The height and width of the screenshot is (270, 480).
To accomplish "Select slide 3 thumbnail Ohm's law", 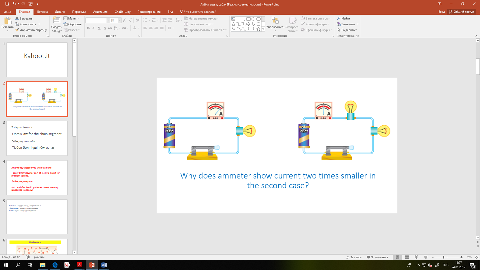I will click(37, 138).
